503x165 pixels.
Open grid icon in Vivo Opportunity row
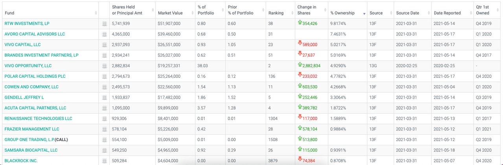pos(105,66)
